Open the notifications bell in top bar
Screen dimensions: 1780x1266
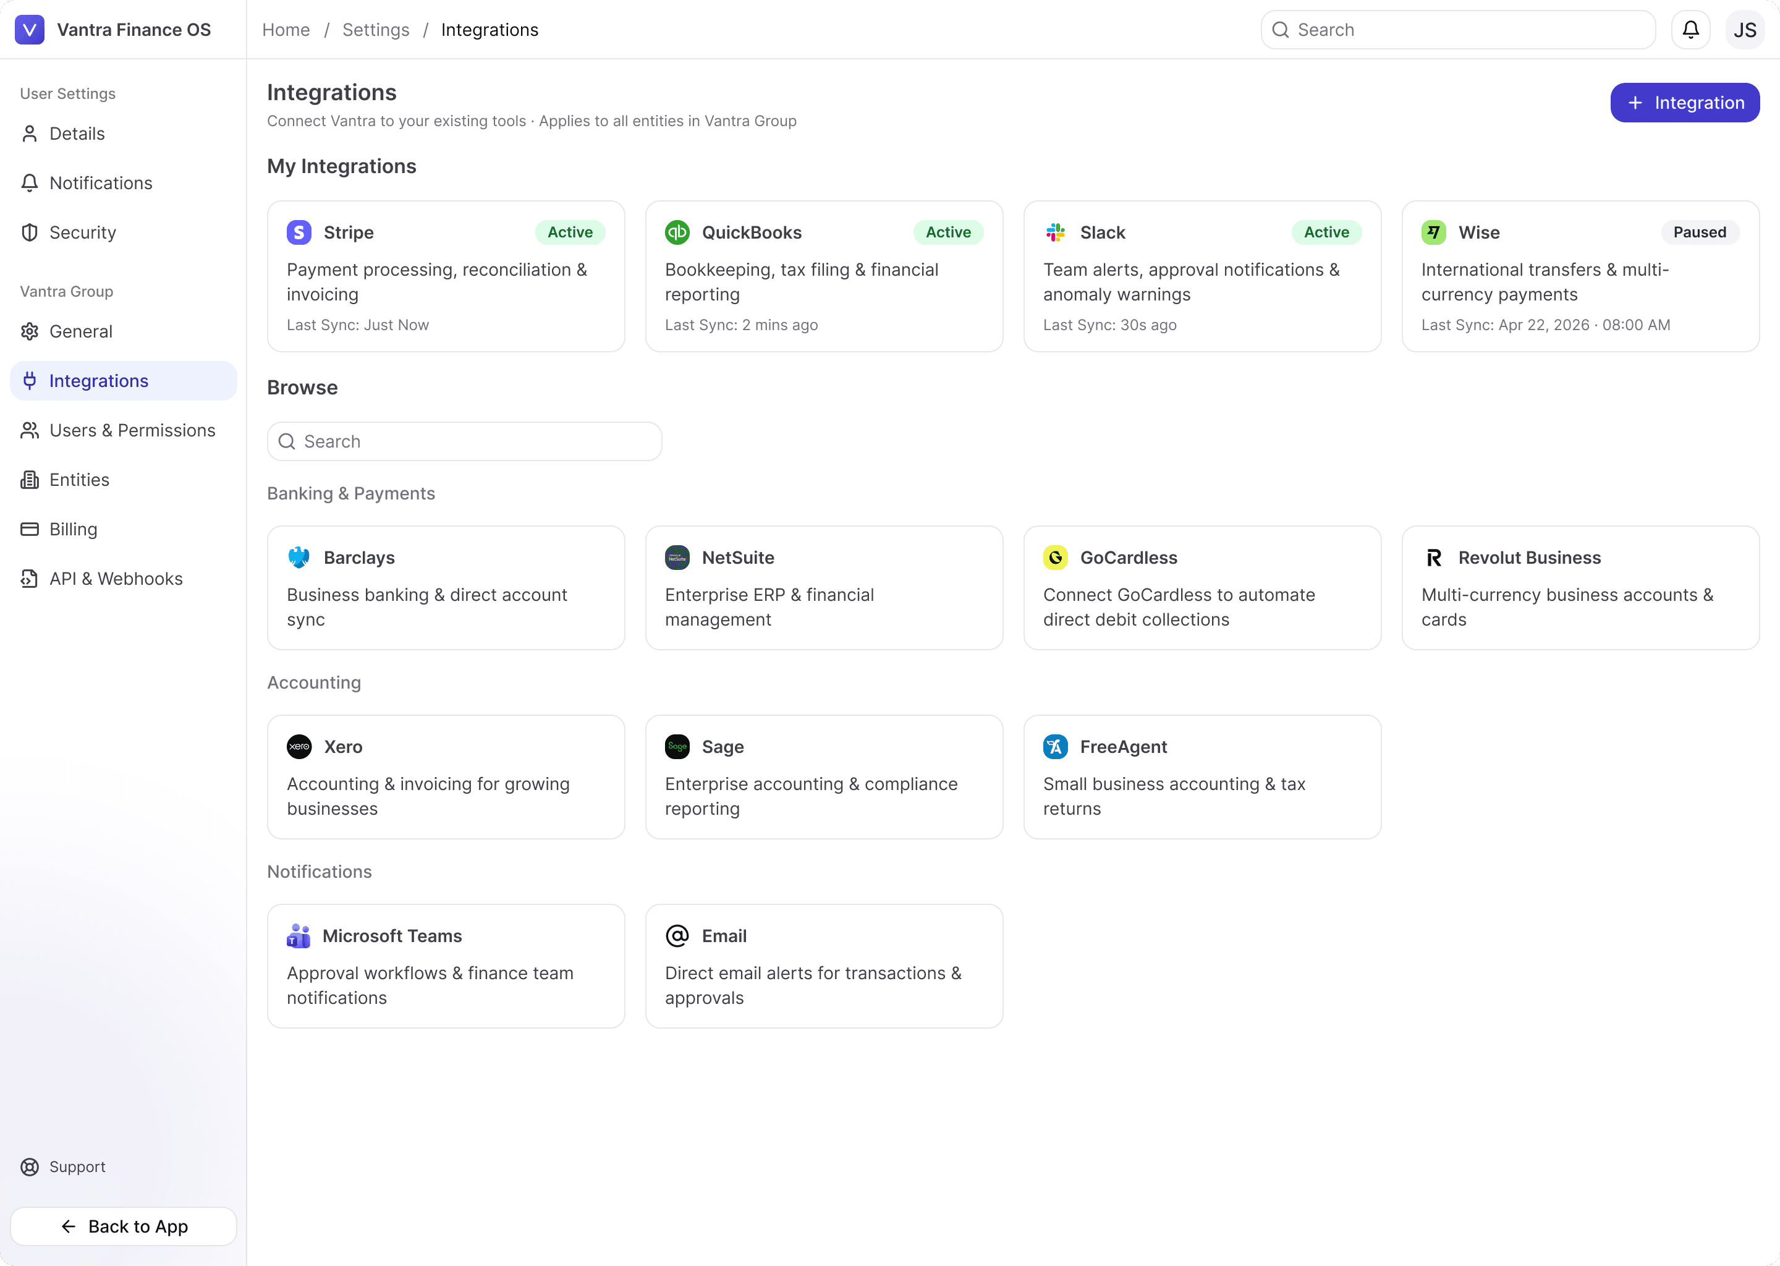pos(1690,30)
